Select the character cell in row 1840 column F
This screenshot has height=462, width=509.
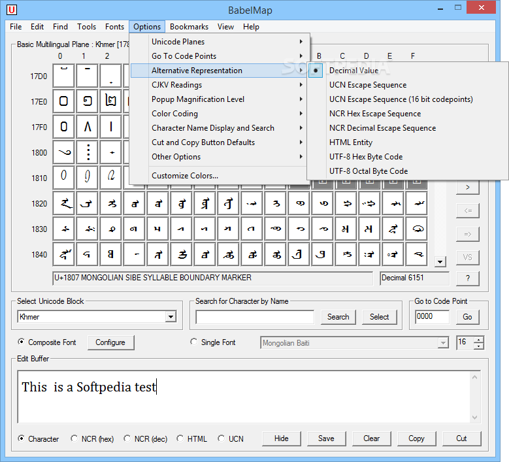tap(416, 254)
